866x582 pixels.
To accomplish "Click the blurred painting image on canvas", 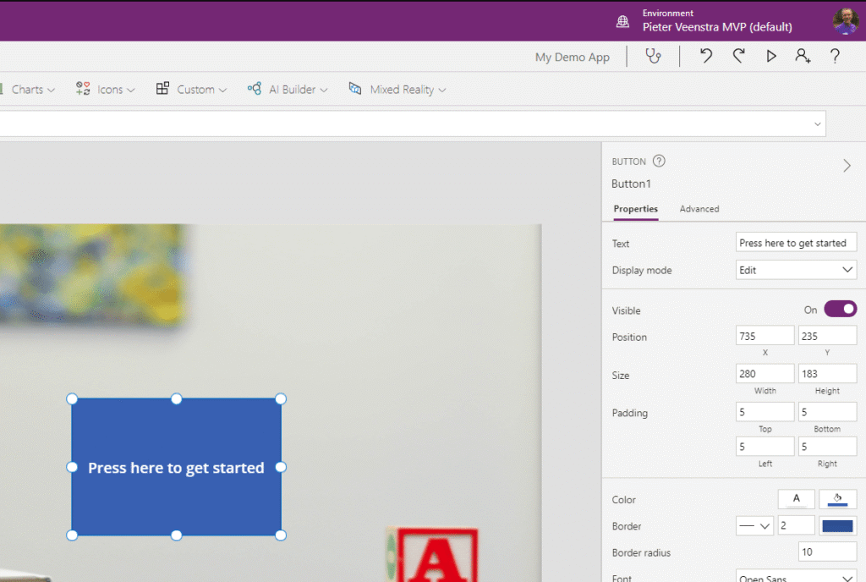I will pos(93,272).
